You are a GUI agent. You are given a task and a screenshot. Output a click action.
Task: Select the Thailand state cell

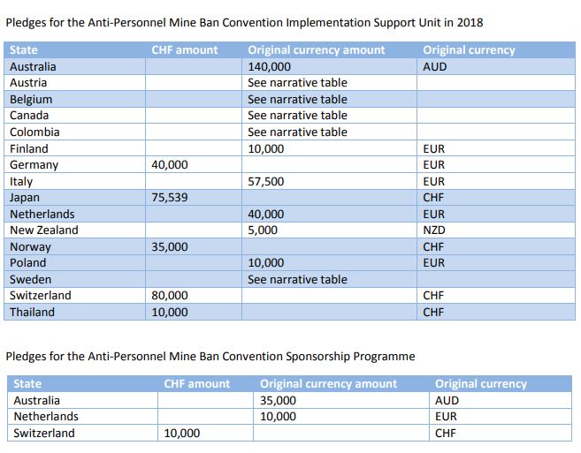(x=32, y=313)
